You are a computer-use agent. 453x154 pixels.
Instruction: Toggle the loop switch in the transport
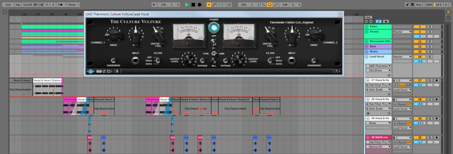(269, 5)
